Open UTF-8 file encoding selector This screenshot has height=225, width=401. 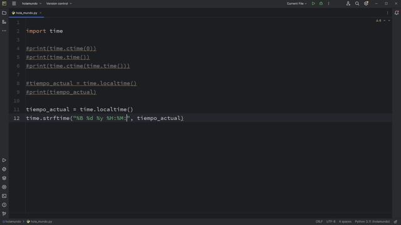[x=331, y=222]
